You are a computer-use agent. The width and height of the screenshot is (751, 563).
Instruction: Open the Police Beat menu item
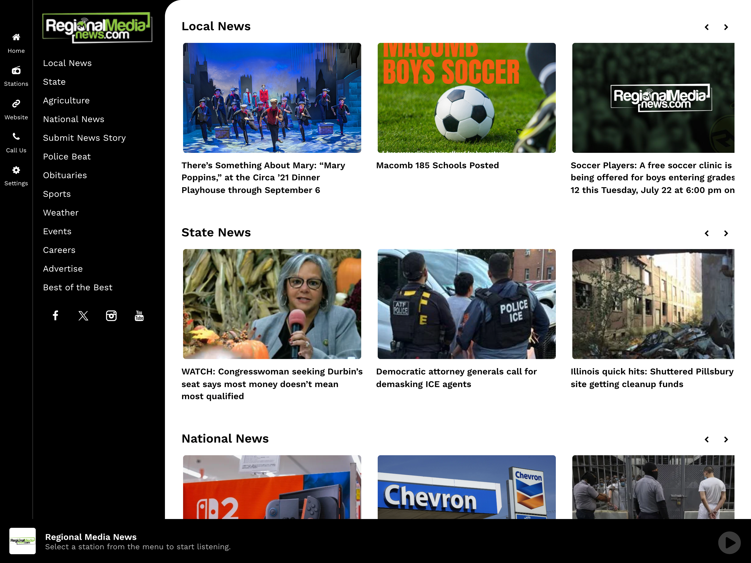point(67,156)
